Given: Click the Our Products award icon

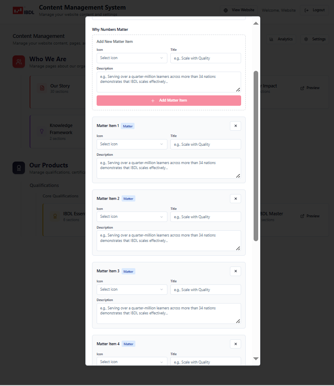Looking at the screenshot, I should (x=19, y=168).
